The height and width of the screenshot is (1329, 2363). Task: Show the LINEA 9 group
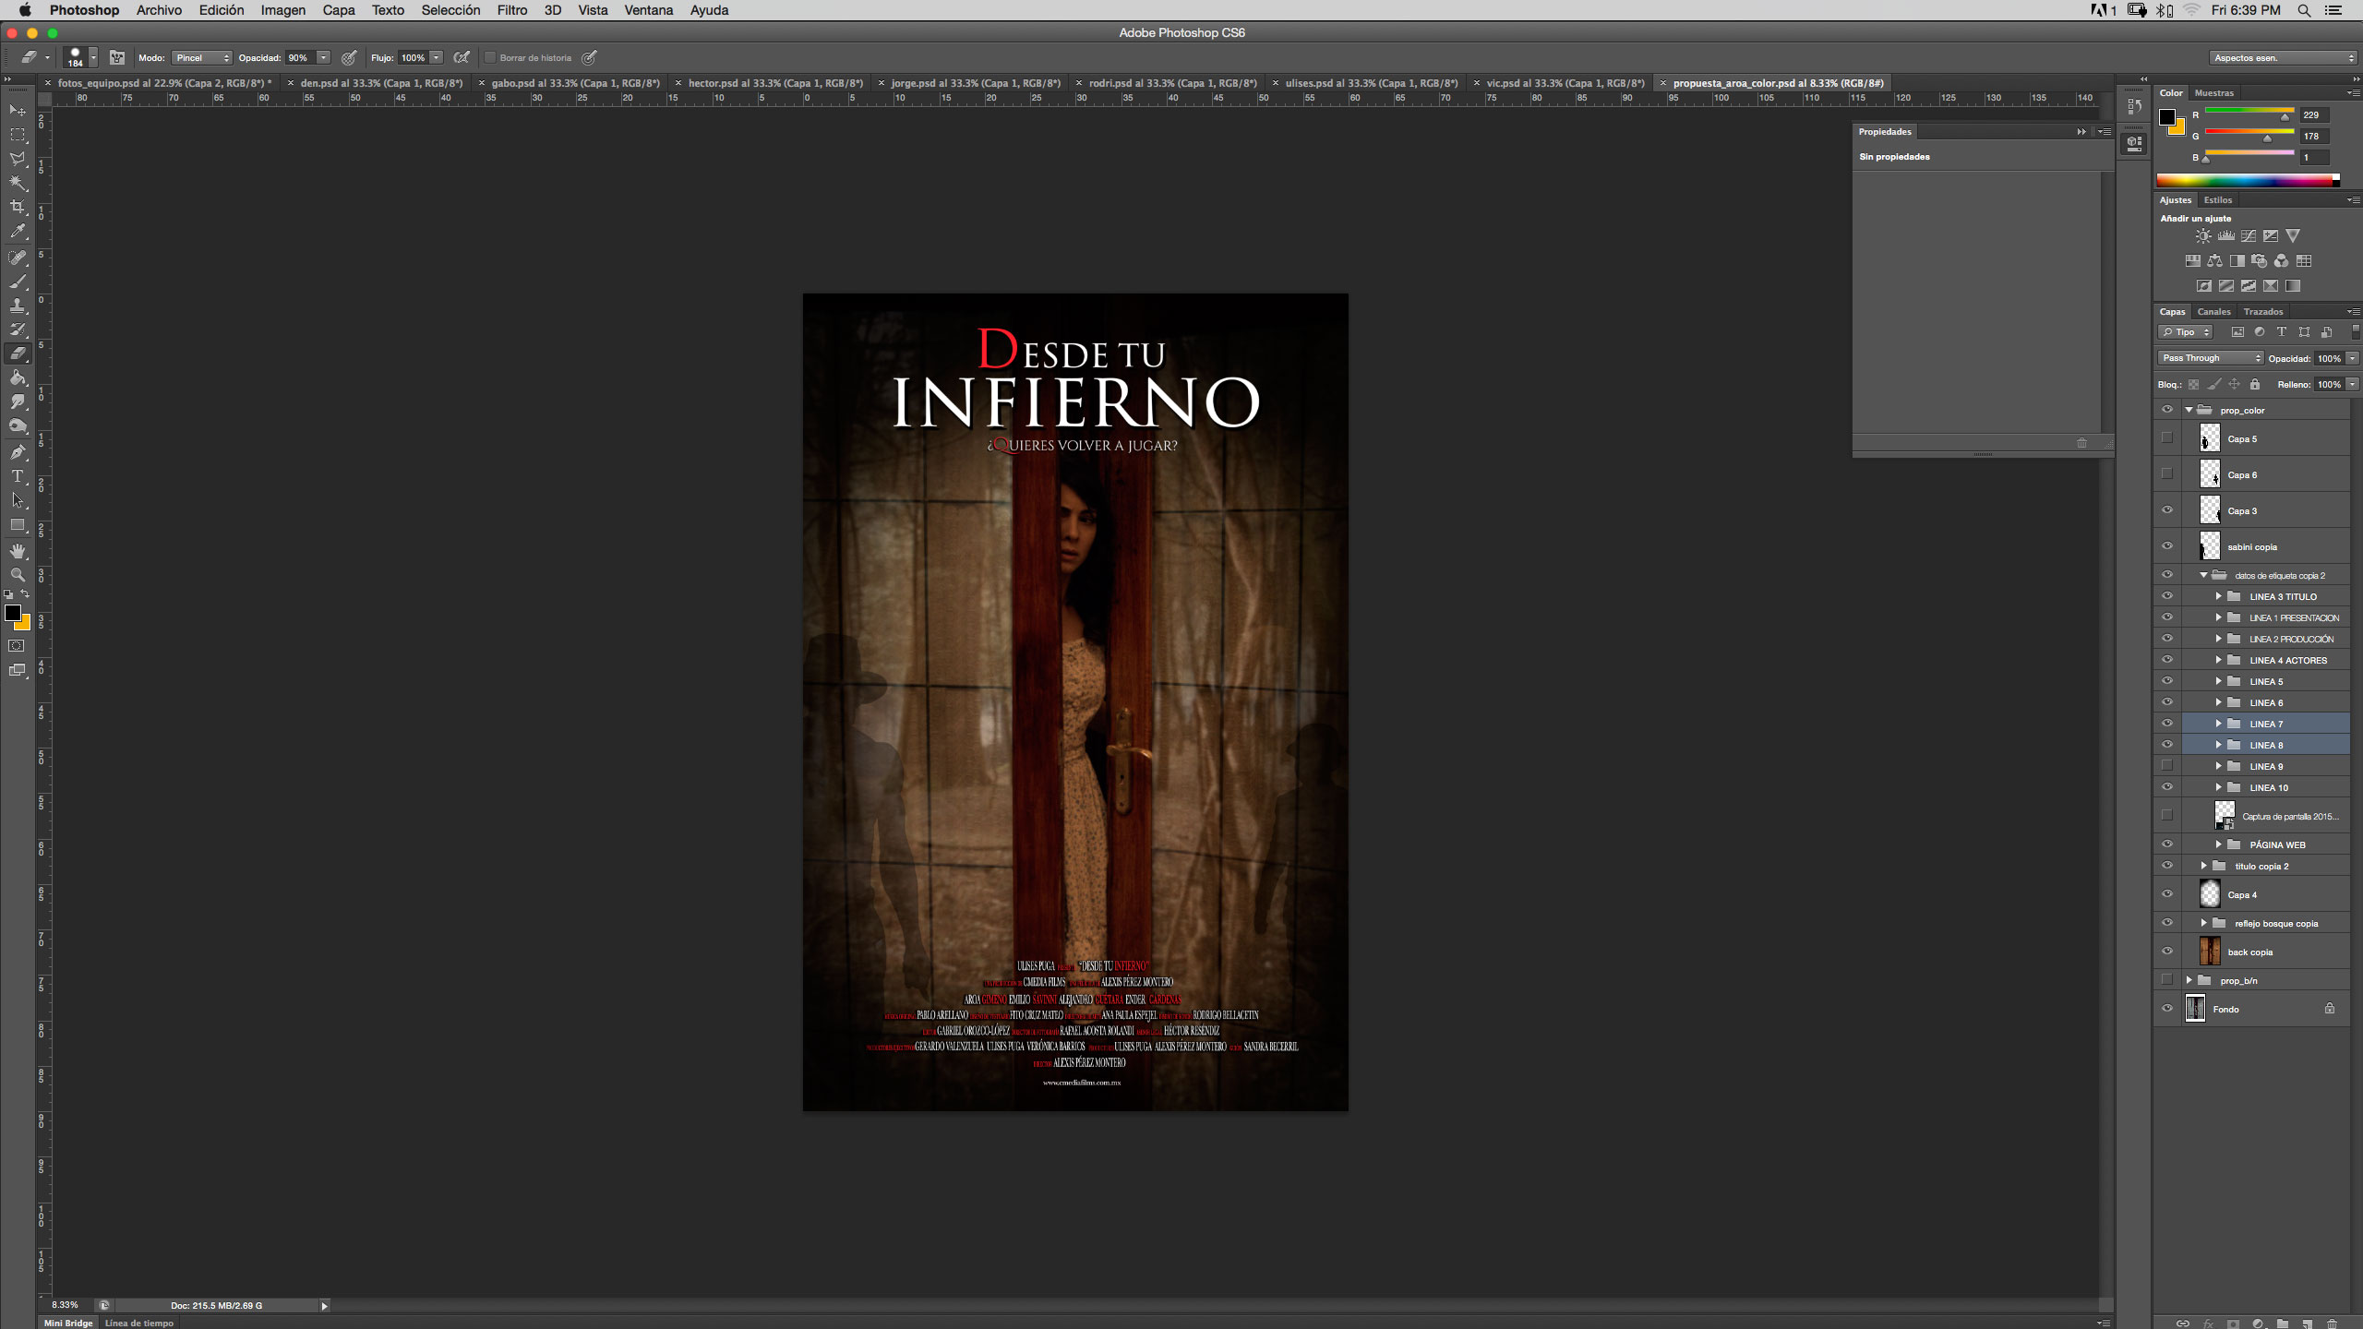2167,766
